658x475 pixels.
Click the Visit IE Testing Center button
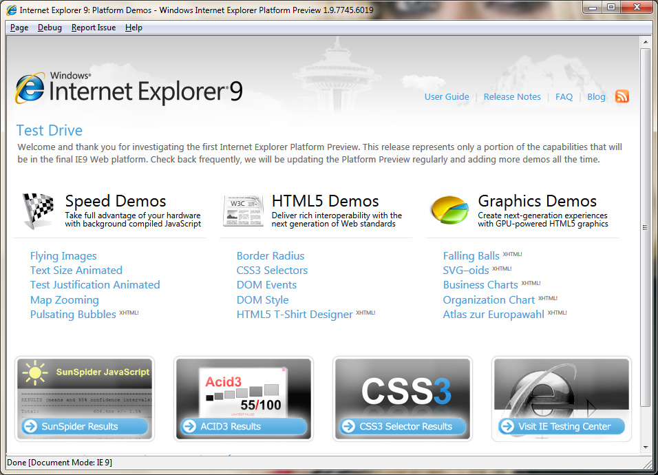click(562, 426)
